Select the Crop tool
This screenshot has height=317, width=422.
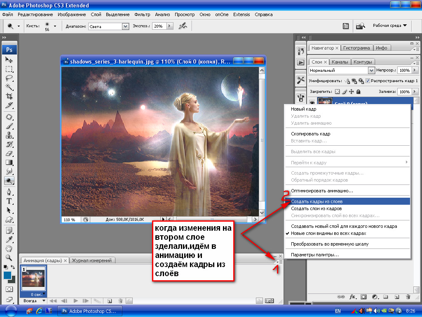9,96
